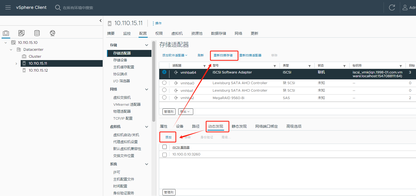This screenshot has height=196, width=416.
Task: Open the 网络端口绑定 tab
Action: (x=266, y=126)
